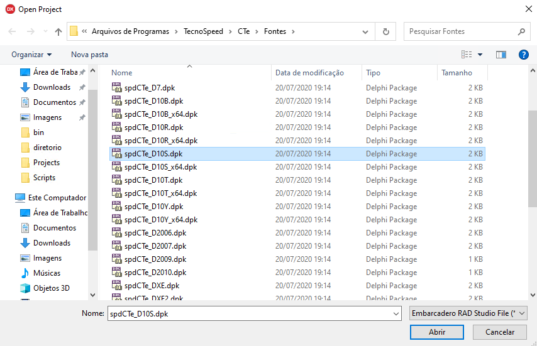This screenshot has width=537, height=346.
Task: Select file spdCTe_D10T.dpk
Action: pyautogui.click(x=153, y=180)
